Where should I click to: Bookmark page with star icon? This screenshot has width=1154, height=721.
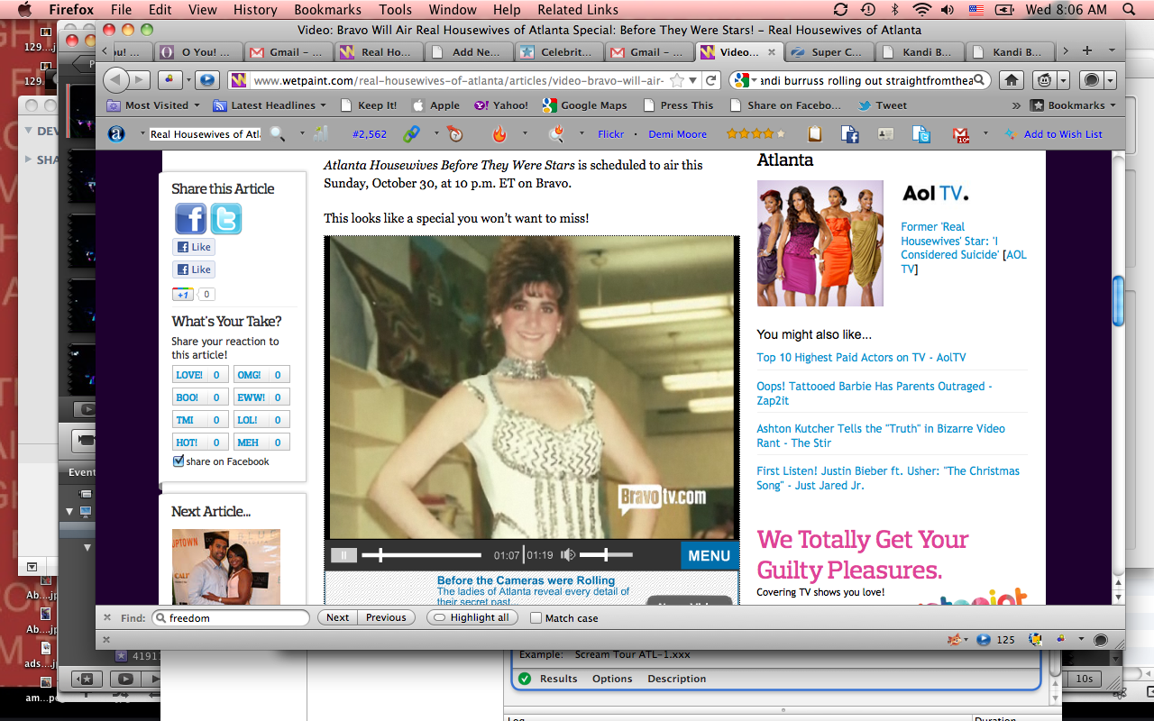click(x=677, y=80)
